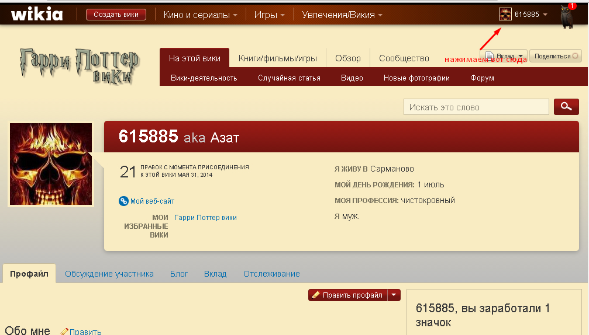This screenshot has height=335, width=589.
Task: Open Новые фотографии submenu item
Action: point(416,78)
